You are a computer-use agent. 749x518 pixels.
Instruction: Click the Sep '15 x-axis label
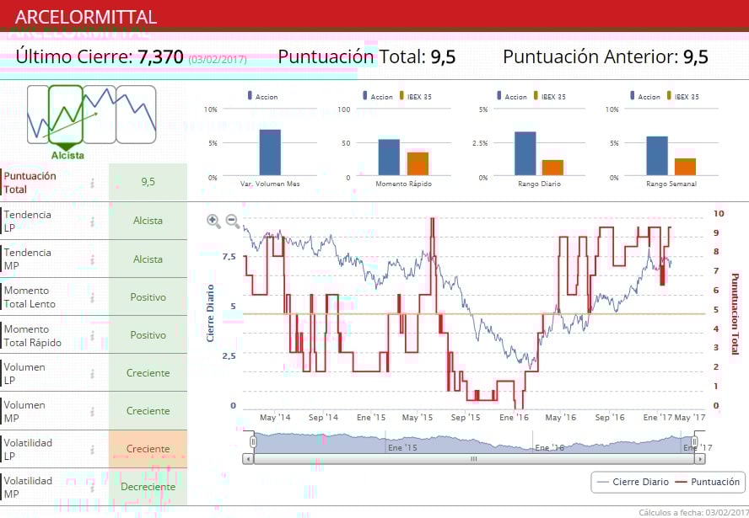(x=466, y=418)
